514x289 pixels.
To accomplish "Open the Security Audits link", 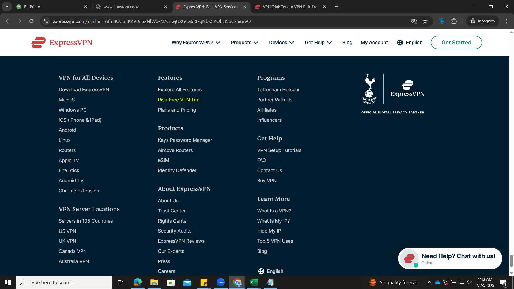I will pyautogui.click(x=175, y=231).
